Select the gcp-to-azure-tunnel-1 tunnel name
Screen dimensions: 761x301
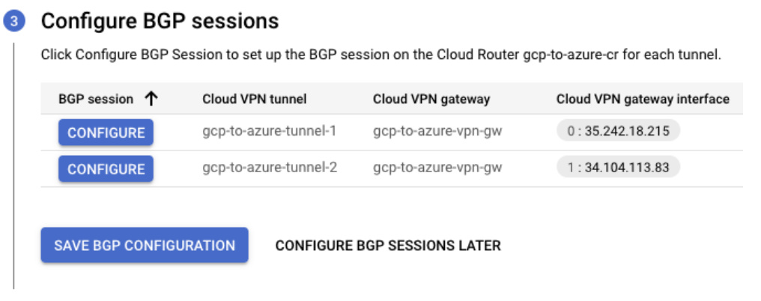coord(269,132)
